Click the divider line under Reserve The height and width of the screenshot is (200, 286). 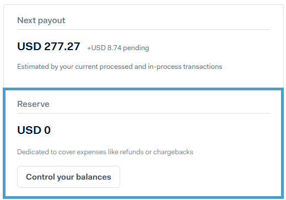click(143, 113)
